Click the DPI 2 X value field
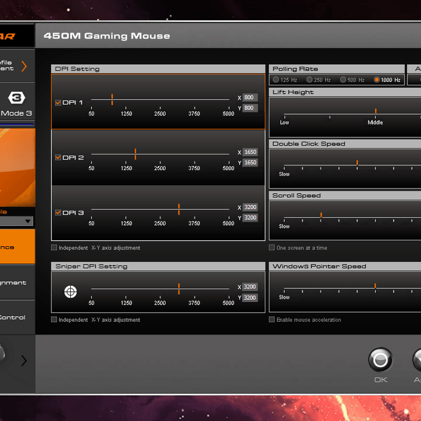The image size is (421, 421). click(250, 152)
